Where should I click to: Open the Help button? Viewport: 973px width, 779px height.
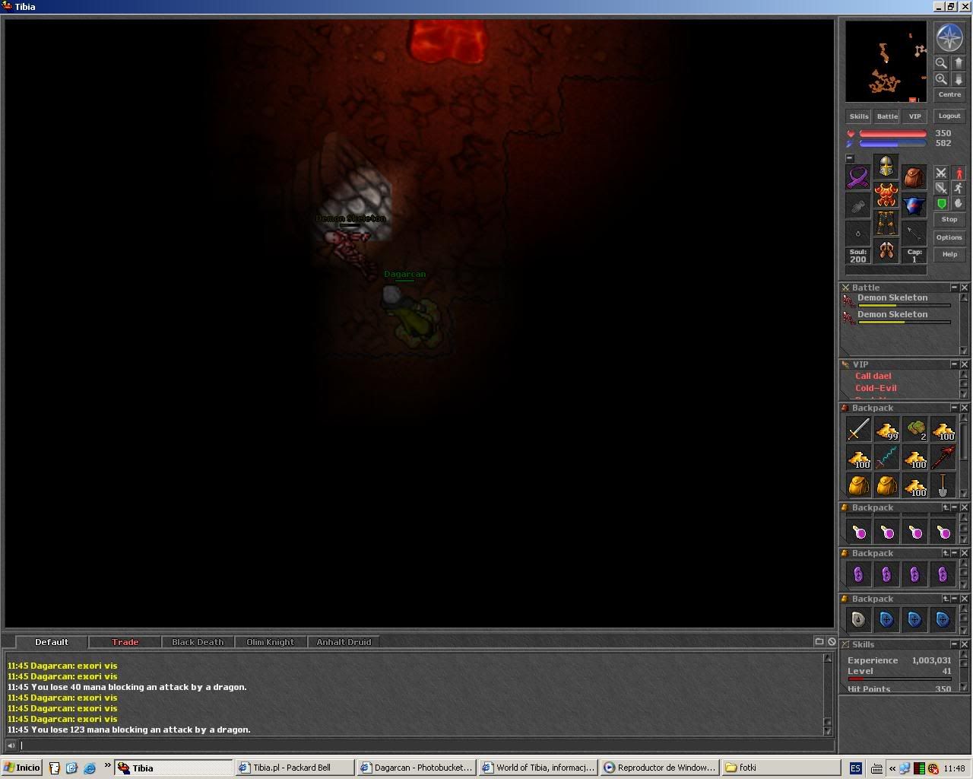point(949,254)
